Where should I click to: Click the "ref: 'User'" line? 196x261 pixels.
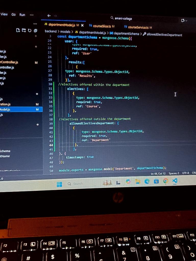coord(82,53)
